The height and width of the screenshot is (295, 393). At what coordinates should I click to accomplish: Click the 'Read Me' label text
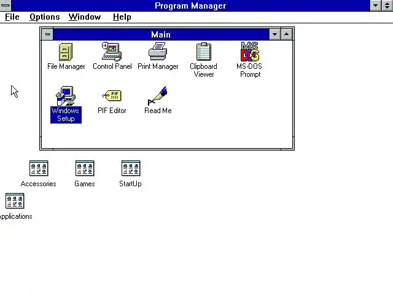[158, 111]
